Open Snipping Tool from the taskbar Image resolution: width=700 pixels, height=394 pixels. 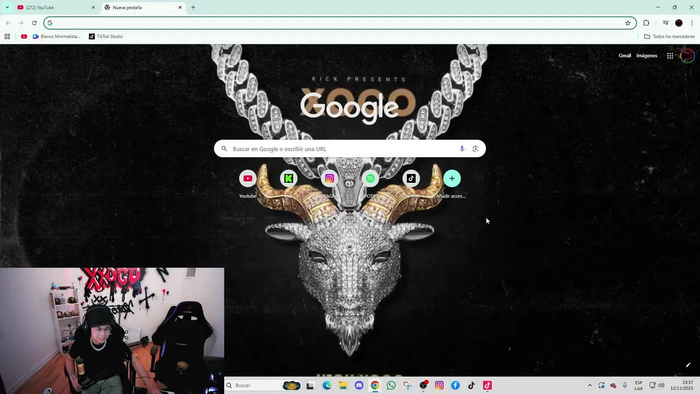(407, 385)
